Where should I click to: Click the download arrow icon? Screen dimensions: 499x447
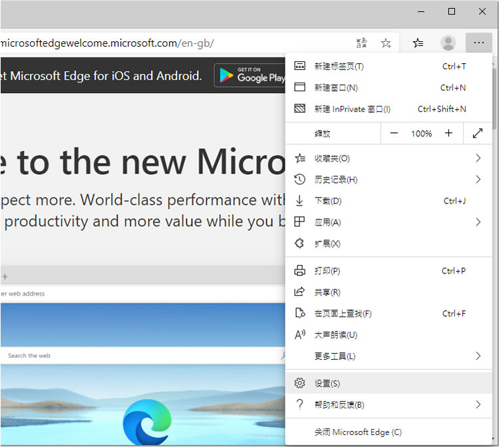point(299,201)
